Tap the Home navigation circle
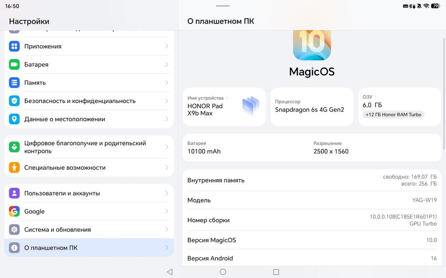 (223, 272)
